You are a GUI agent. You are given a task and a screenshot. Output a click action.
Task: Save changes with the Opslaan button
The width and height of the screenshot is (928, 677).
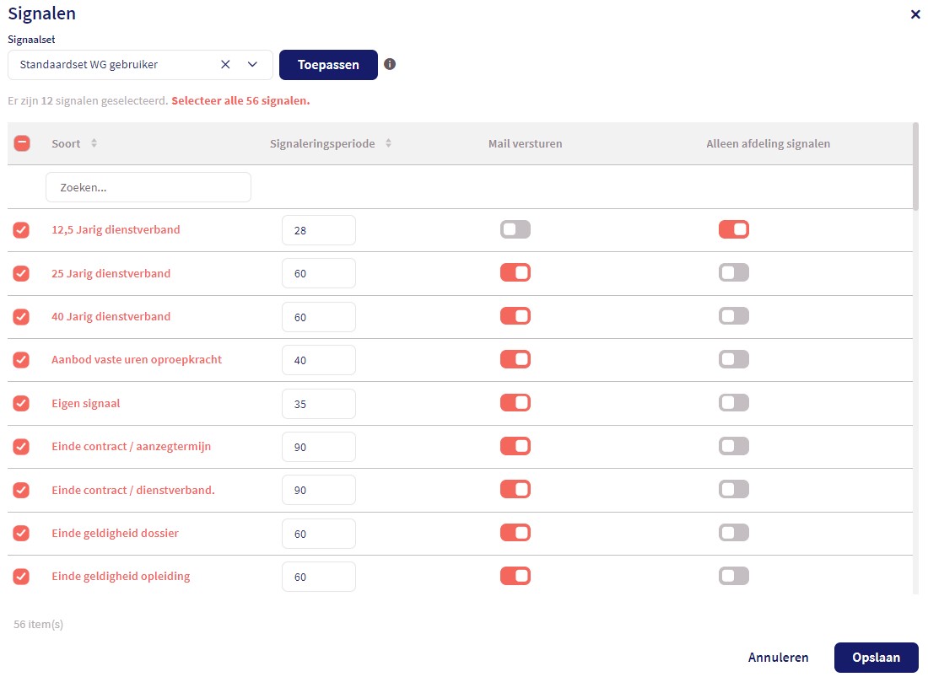click(x=876, y=658)
